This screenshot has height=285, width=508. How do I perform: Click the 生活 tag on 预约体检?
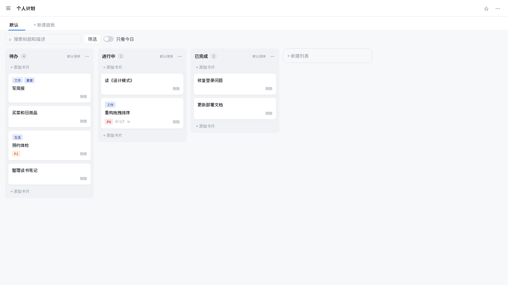coord(17,137)
